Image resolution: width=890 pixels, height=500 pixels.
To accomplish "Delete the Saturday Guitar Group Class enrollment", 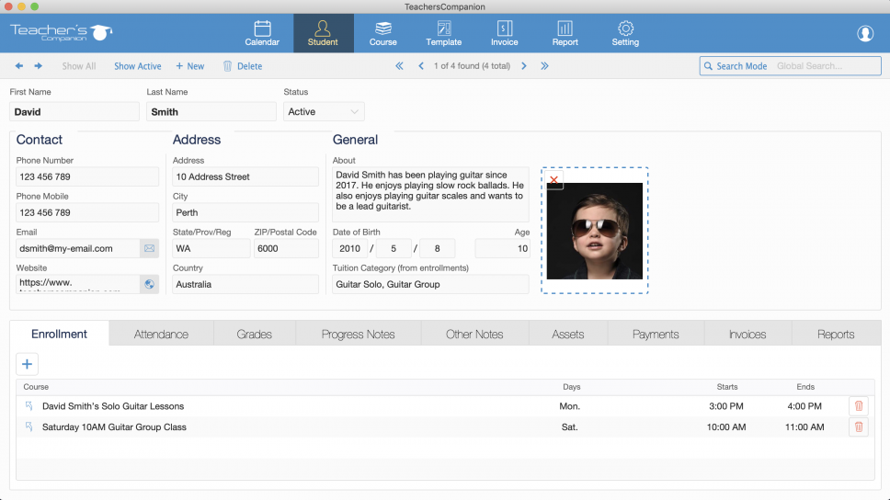I will click(859, 426).
